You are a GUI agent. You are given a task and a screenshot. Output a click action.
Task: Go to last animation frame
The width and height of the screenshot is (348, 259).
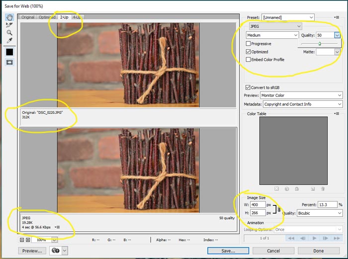point(337,238)
